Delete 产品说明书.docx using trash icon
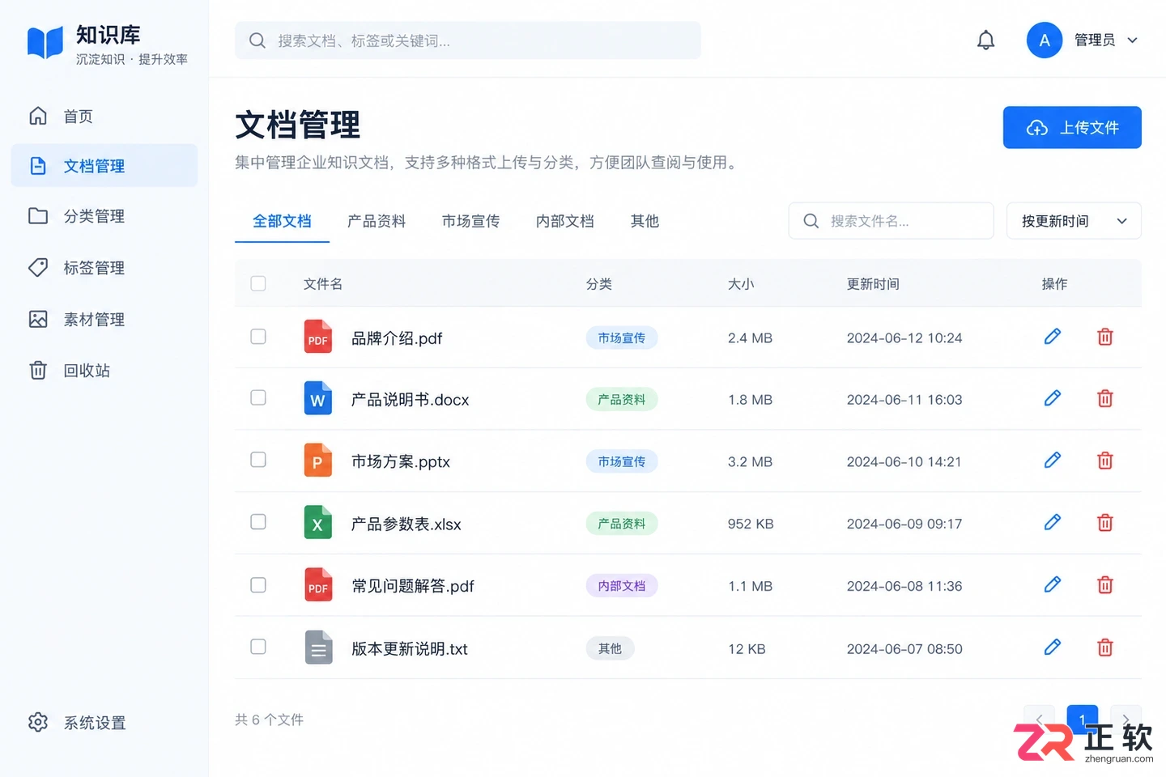 1105,398
